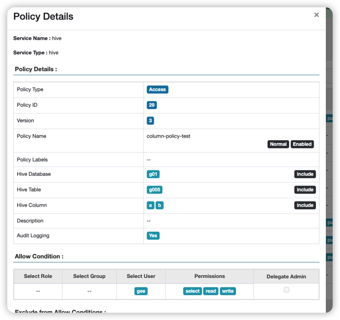Select the g005 table tag

(154, 190)
